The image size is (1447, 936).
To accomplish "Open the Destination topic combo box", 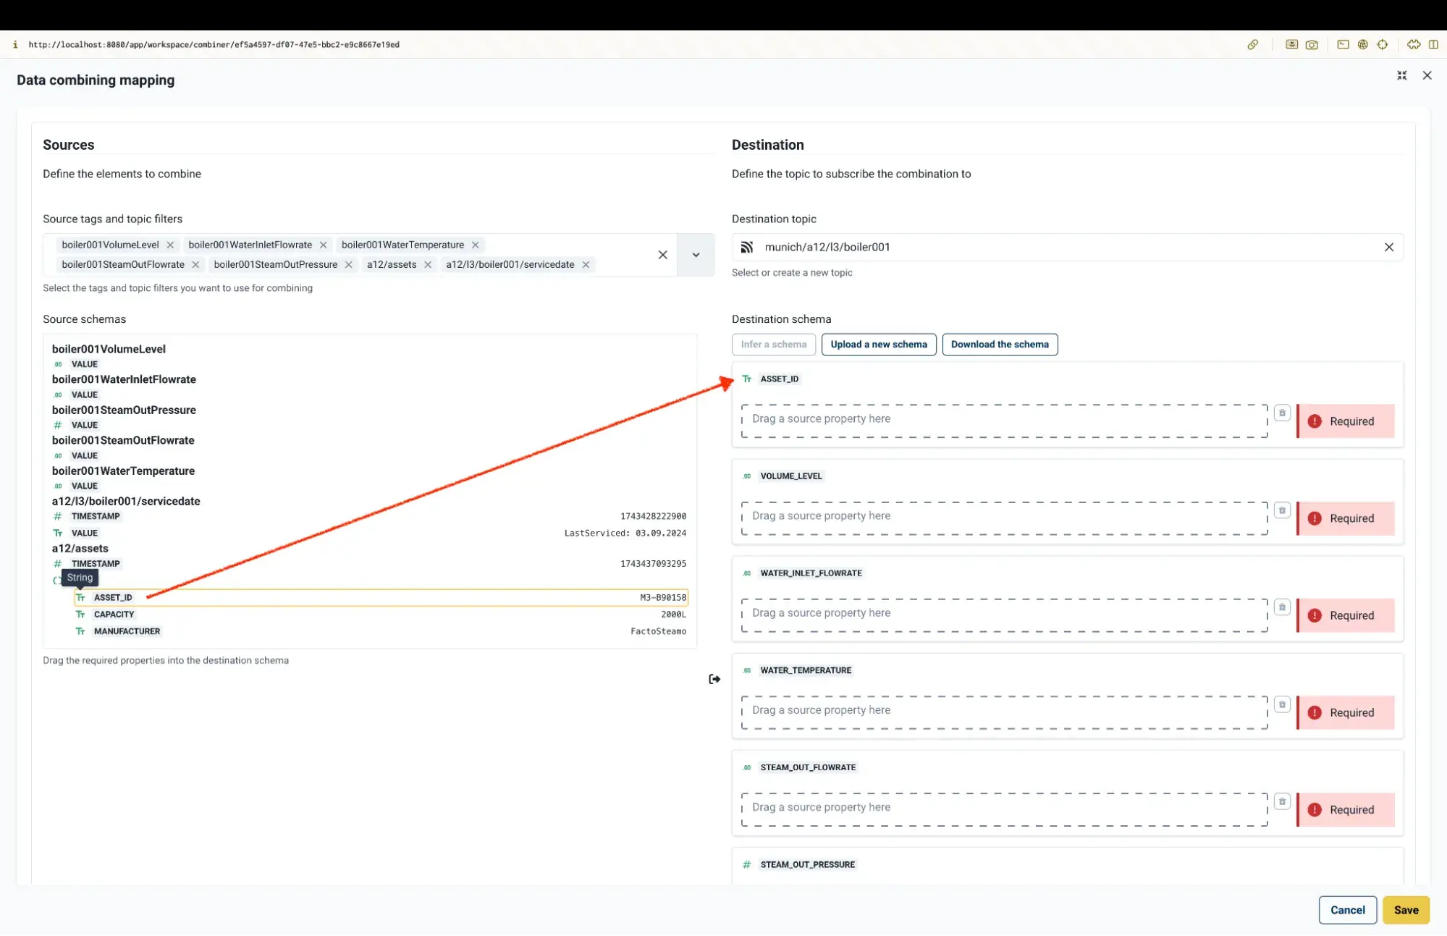I will [x=1067, y=248].
